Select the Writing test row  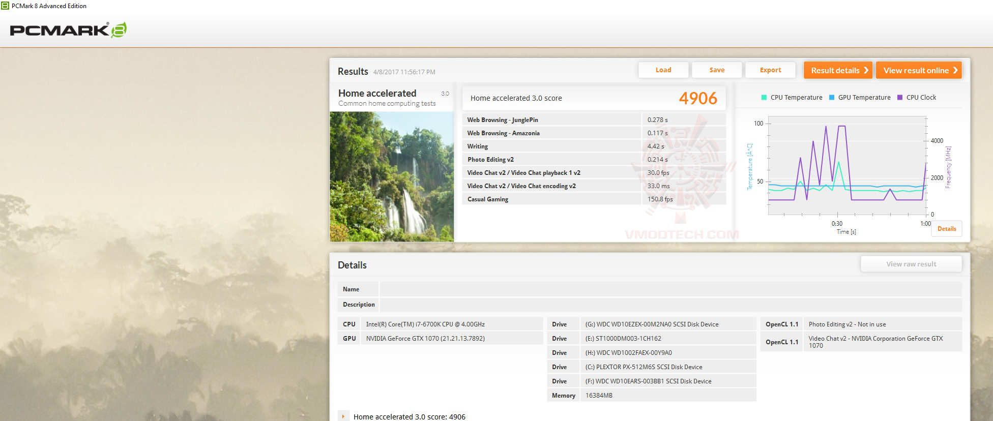[x=594, y=146]
